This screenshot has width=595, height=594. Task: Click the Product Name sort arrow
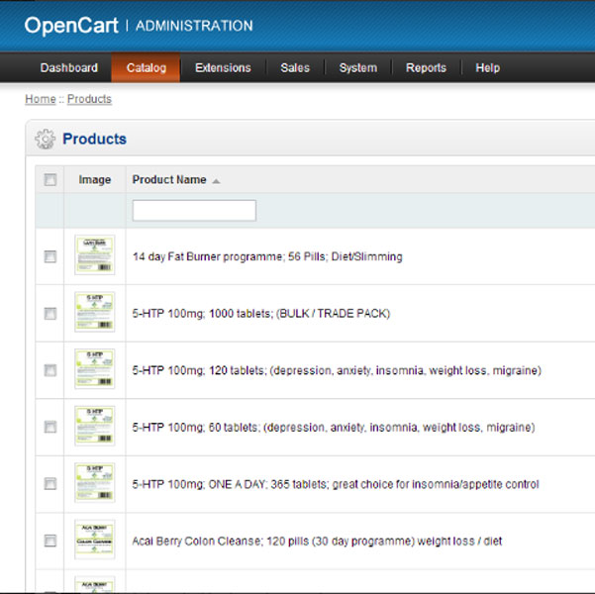coord(216,181)
